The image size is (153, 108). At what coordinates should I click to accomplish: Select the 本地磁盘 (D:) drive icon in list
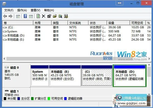pos(5,35)
